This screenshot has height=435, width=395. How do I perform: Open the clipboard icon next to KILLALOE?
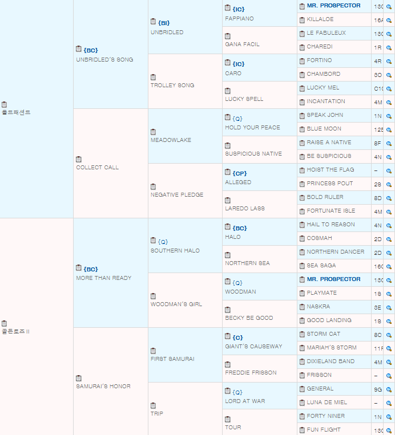(302, 20)
